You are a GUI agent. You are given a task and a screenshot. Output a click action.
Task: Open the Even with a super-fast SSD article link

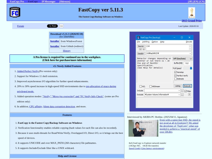pos(180,126)
